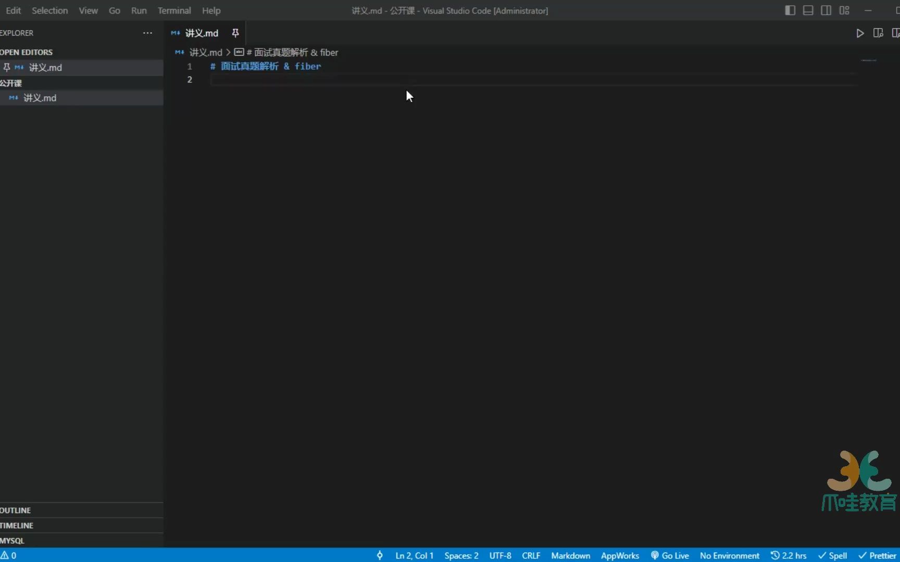The width and height of the screenshot is (900, 562).
Task: Expand the OUTLINE section
Action: tap(82, 510)
